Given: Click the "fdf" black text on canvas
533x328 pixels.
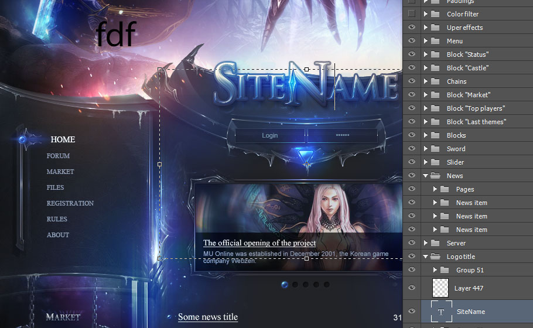Looking at the screenshot, I should [x=116, y=33].
